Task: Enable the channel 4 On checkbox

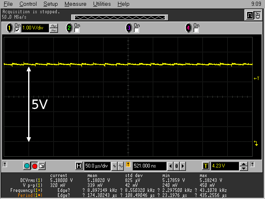Action: (196, 30)
